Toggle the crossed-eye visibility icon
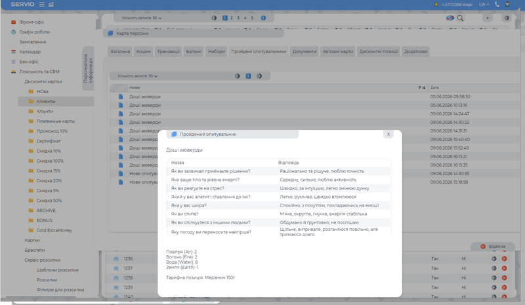Image resolution: width=525 pixels, height=305 pixels. point(450,18)
